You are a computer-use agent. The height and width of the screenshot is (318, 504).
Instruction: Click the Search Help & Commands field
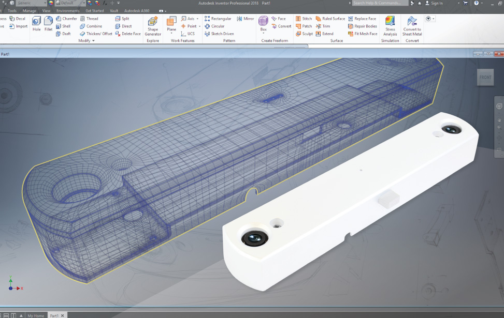tap(377, 3)
